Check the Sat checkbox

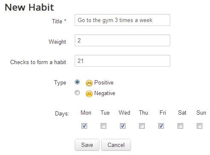[180, 126]
